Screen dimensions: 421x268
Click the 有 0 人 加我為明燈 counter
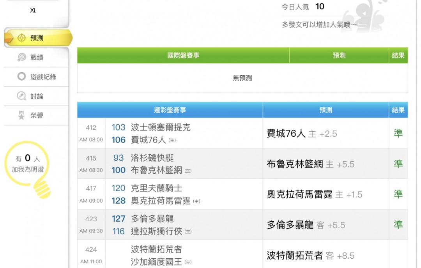27,163
